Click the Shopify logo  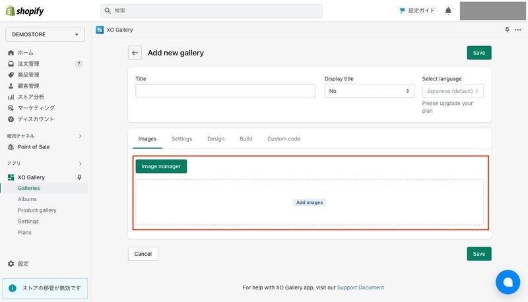[24, 11]
